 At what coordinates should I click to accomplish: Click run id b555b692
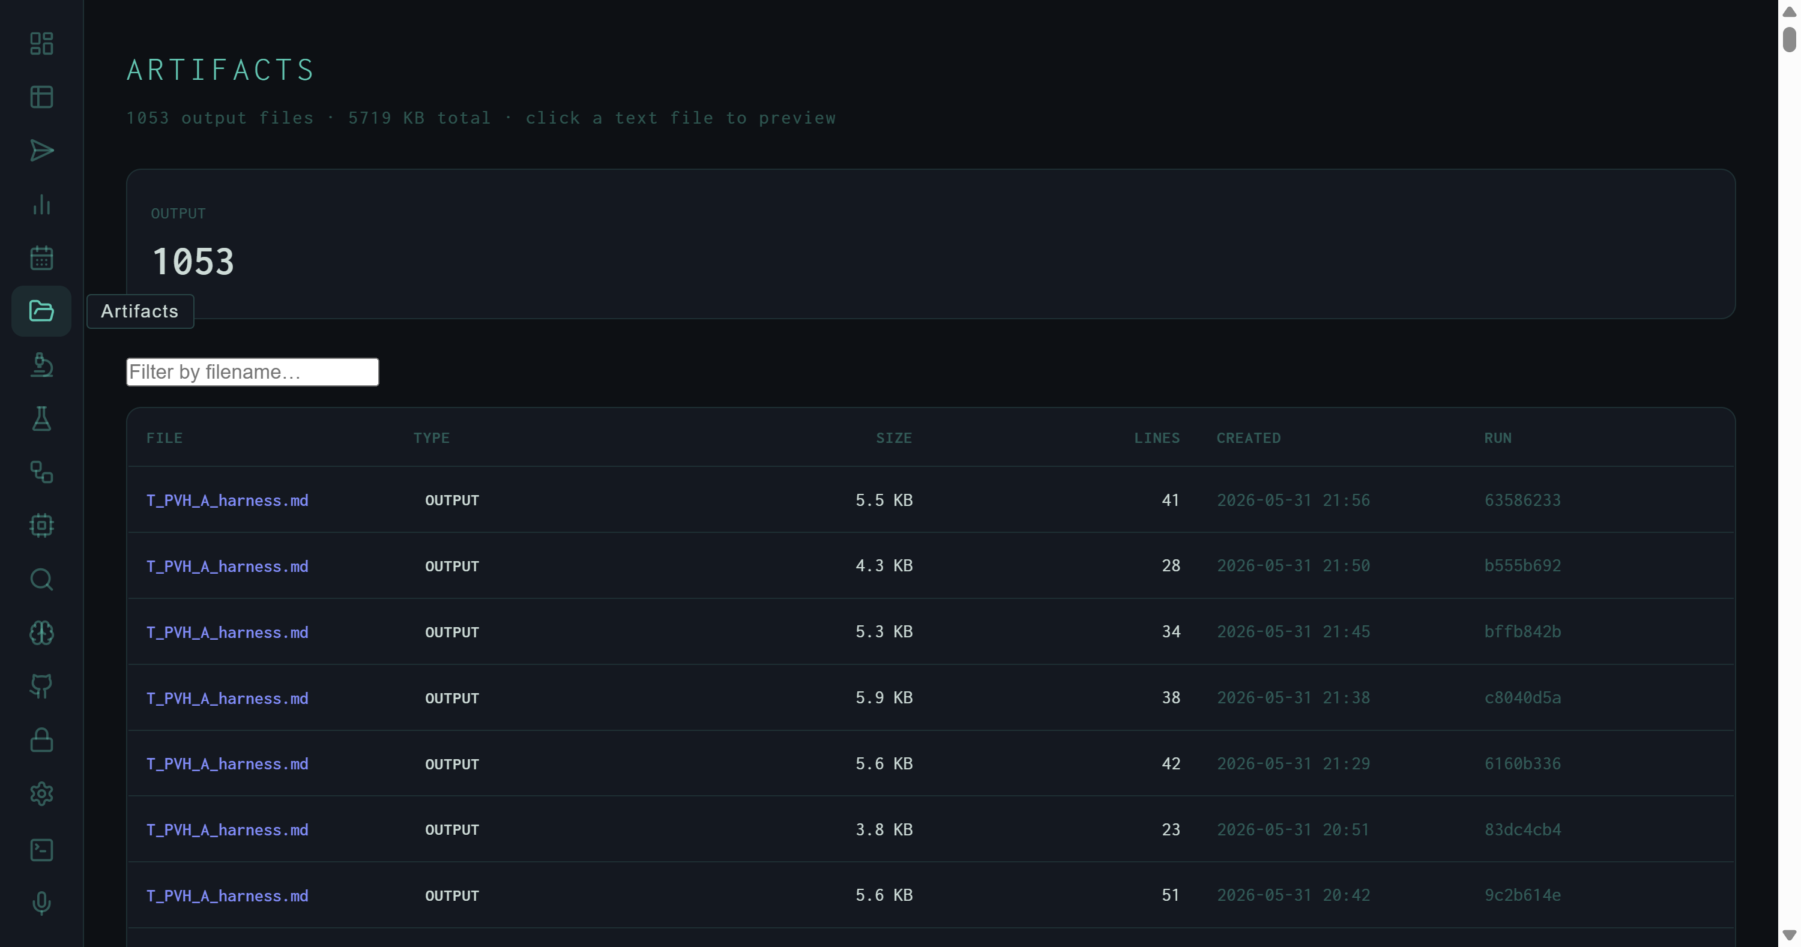1522,565
